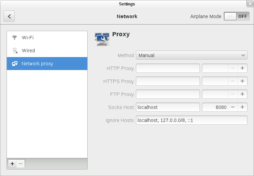Close the Settings window
This screenshot has width=254, height=176.
tap(250, 4)
